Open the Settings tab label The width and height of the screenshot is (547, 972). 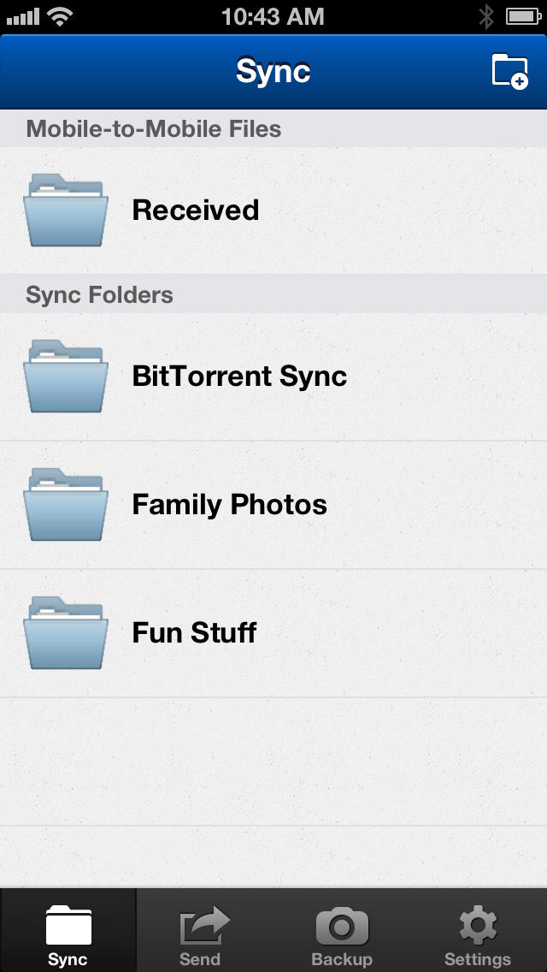pyautogui.click(x=478, y=959)
